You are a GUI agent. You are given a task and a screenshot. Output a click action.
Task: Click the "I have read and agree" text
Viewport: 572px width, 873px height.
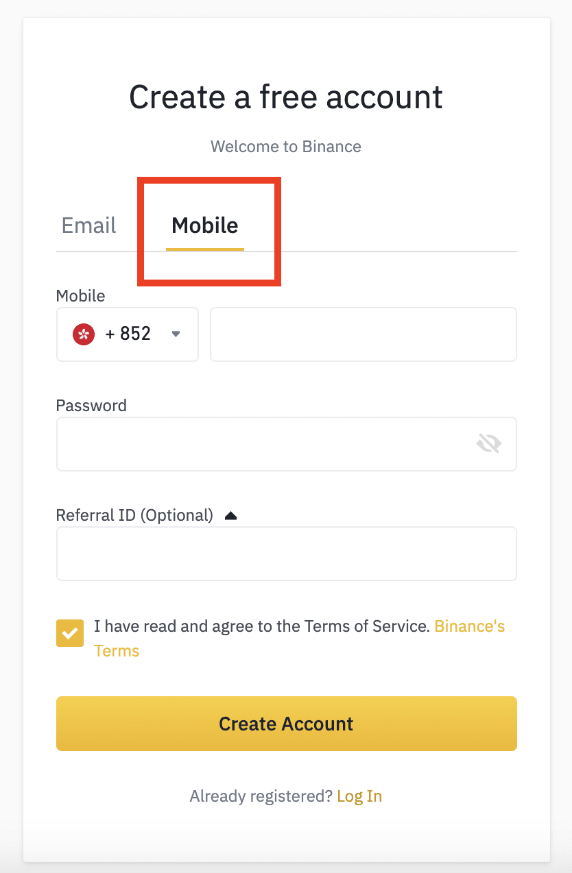(261, 626)
